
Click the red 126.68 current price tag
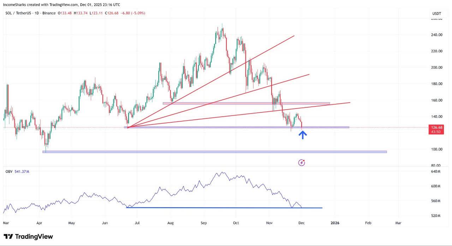point(437,127)
